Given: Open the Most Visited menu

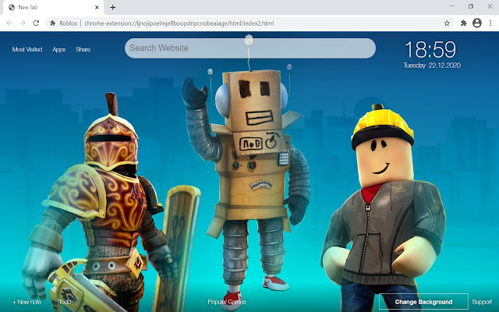Looking at the screenshot, I should pyautogui.click(x=27, y=49).
